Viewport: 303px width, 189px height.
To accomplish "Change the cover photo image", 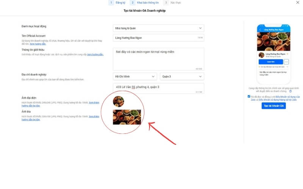I will pos(127,117).
